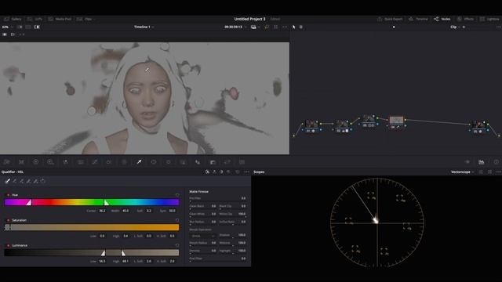The width and height of the screenshot is (502, 282).
Task: Open the Clips panel
Action: [85, 19]
